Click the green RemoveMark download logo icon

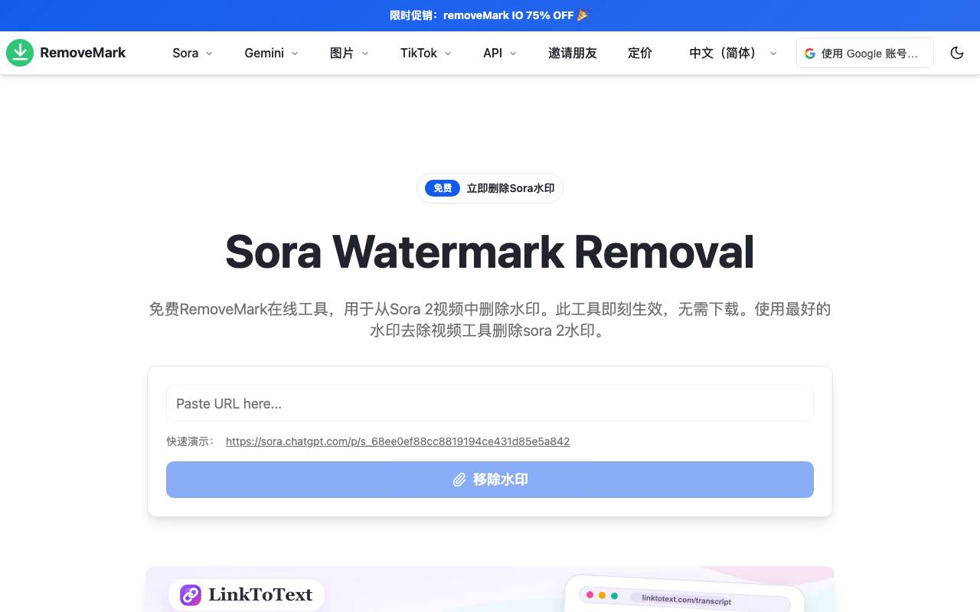(20, 53)
